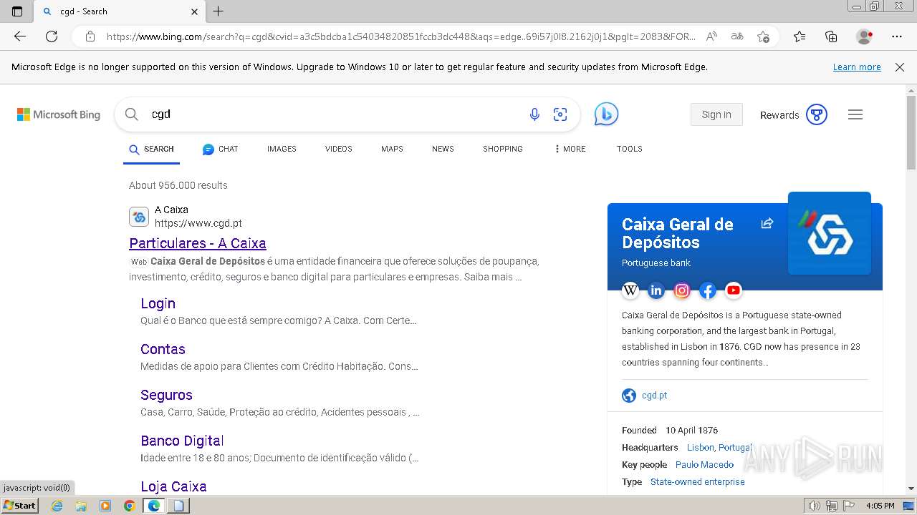This screenshot has height=515, width=917.
Task: Open the Loja Caixa sublink
Action: click(173, 486)
